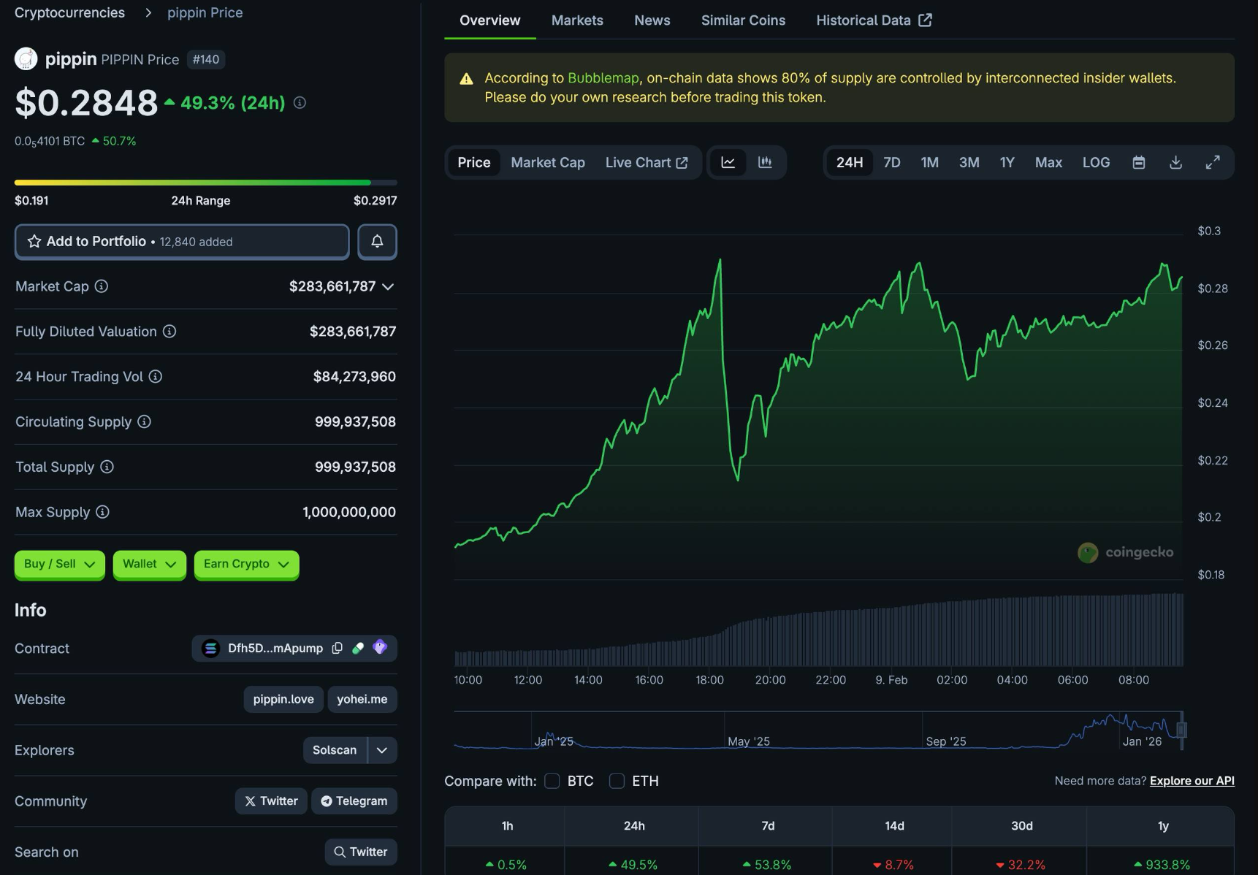The height and width of the screenshot is (875, 1258).
Task: Open the calendar date range picker
Action: (x=1138, y=162)
